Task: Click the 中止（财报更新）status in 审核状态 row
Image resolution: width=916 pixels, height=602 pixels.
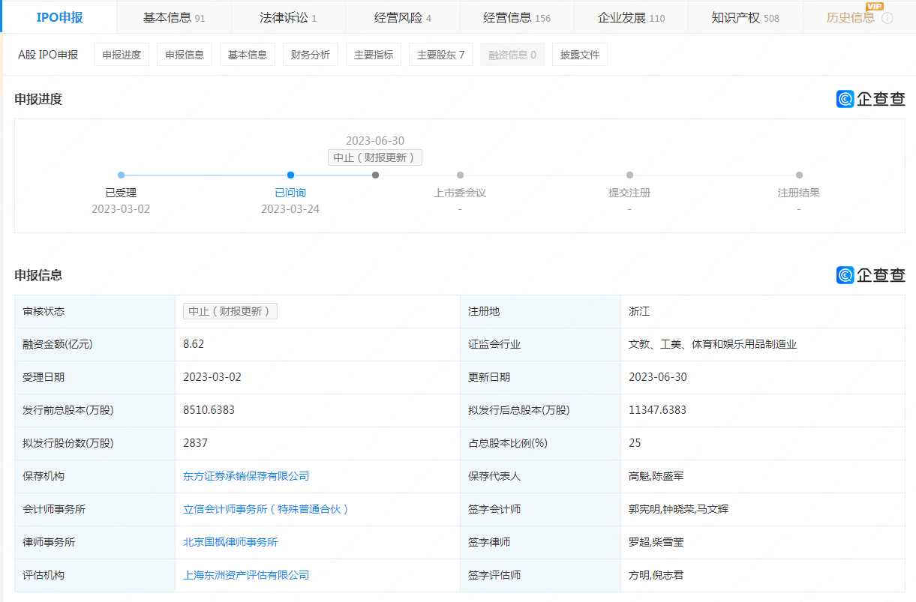Action: pos(230,311)
